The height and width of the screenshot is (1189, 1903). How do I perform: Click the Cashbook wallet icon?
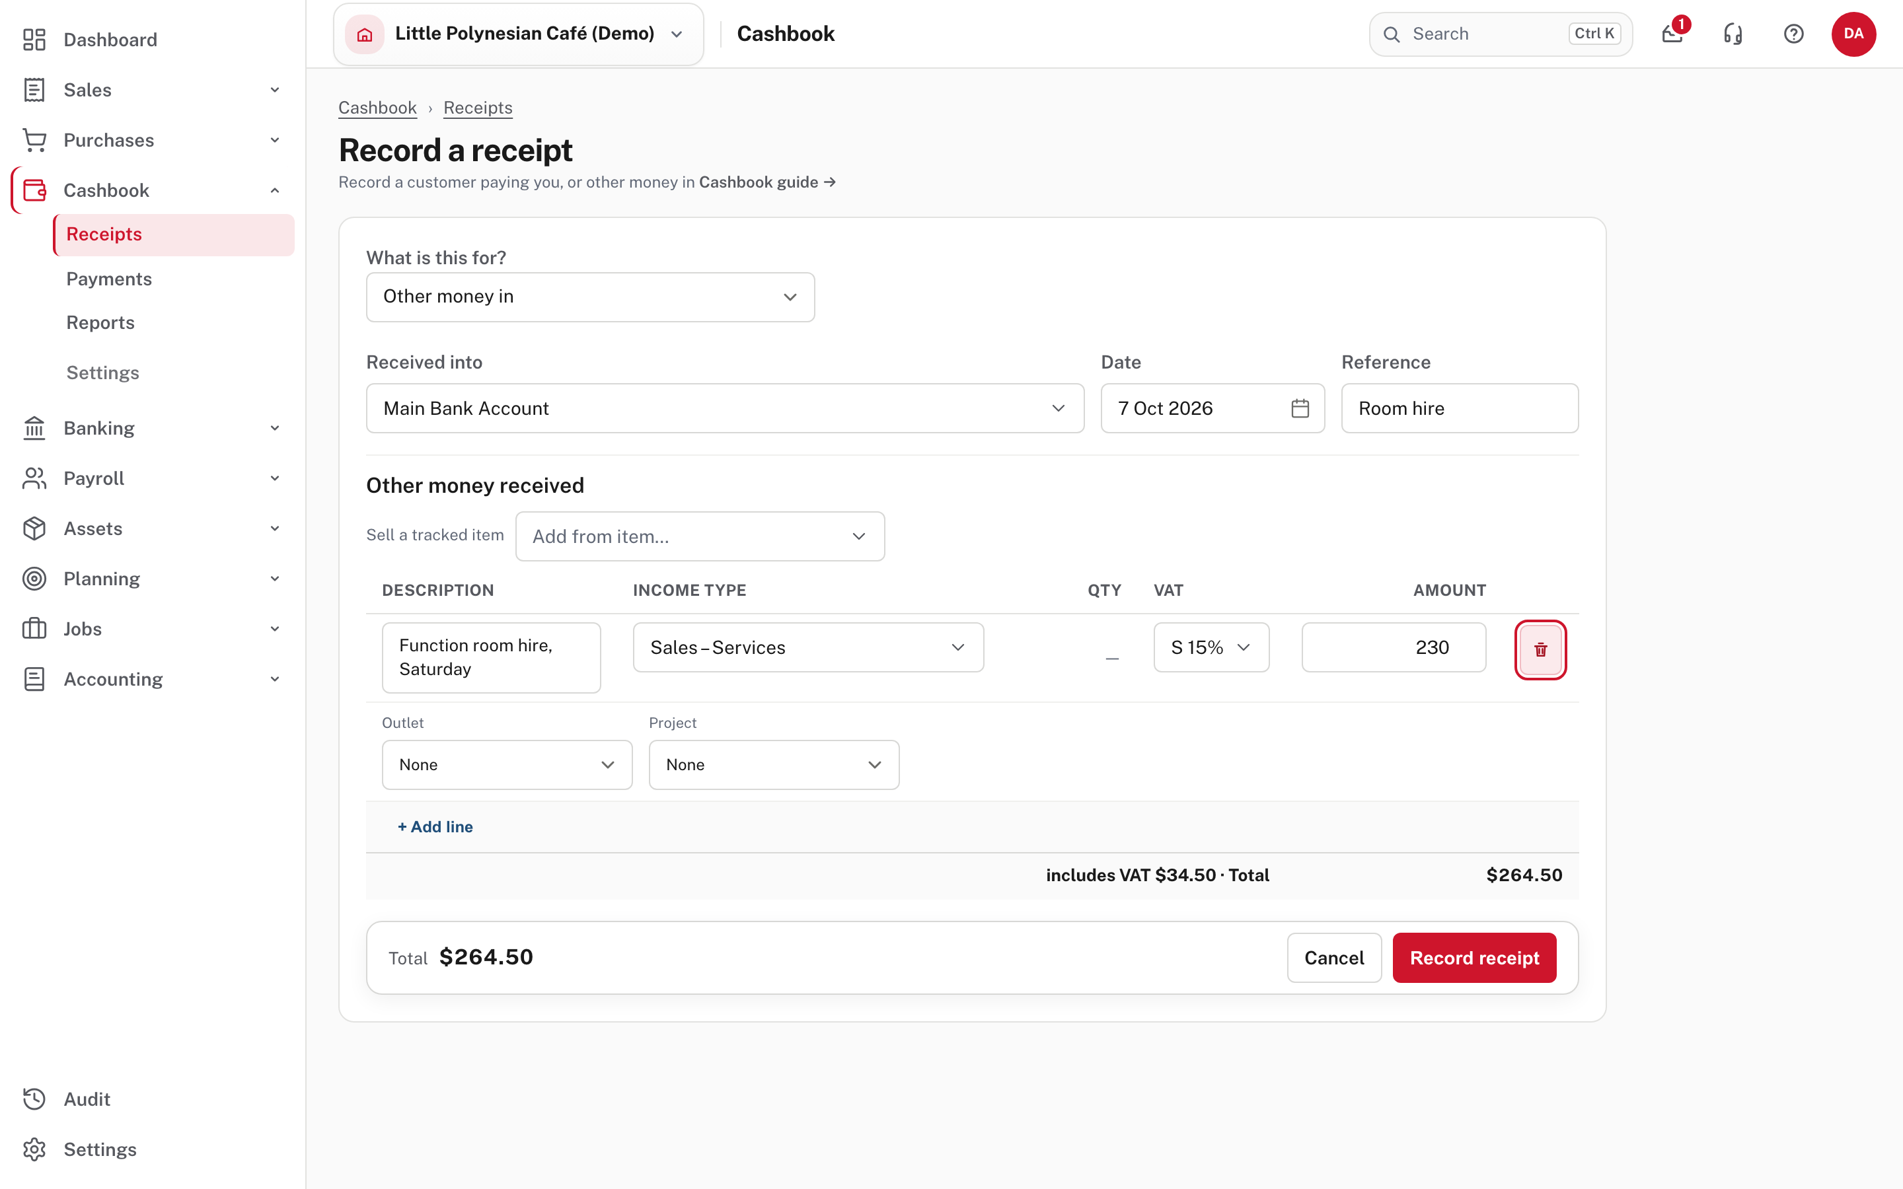click(x=34, y=190)
